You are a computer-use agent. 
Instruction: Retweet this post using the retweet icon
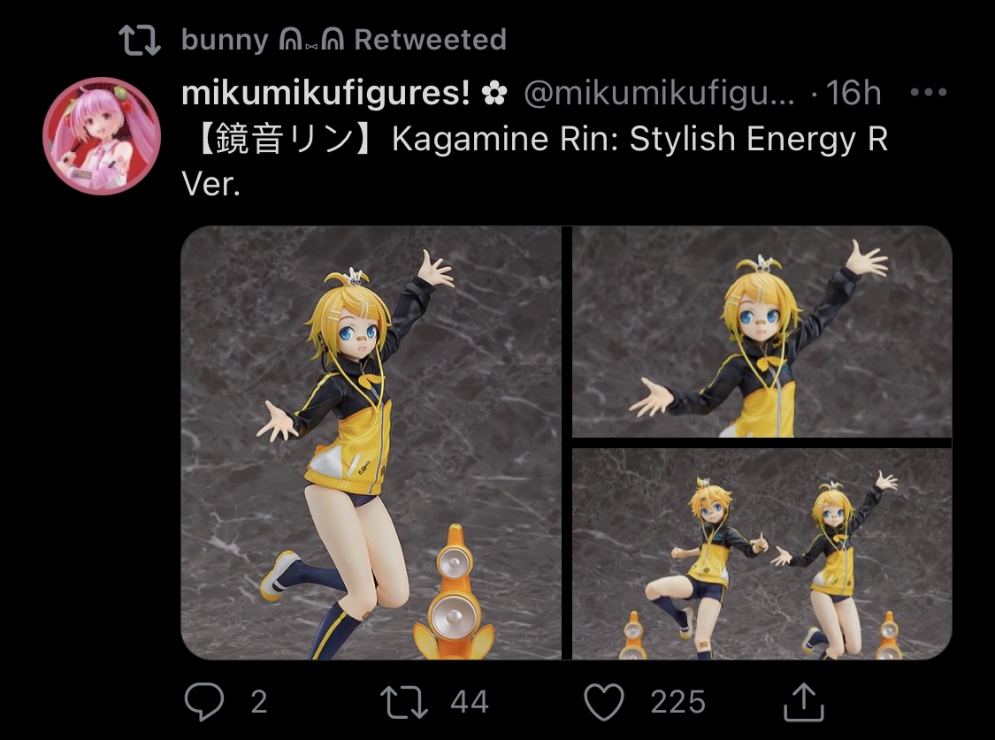(403, 703)
